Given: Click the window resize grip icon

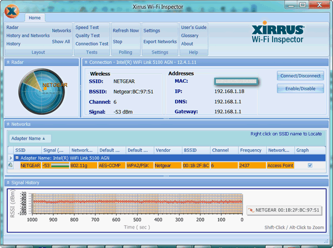Looking at the screenshot, I should point(326,241).
